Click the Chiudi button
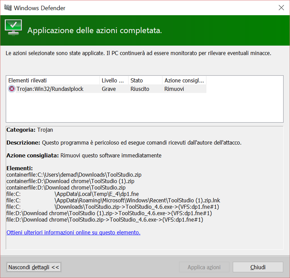This screenshot has width=290, height=278. coord(258,267)
